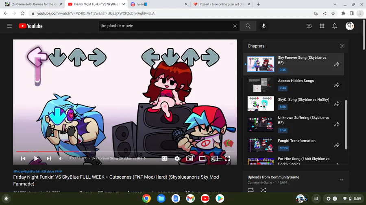The image size is (366, 205).
Task: Play the paused video
Action: [x=36, y=158]
